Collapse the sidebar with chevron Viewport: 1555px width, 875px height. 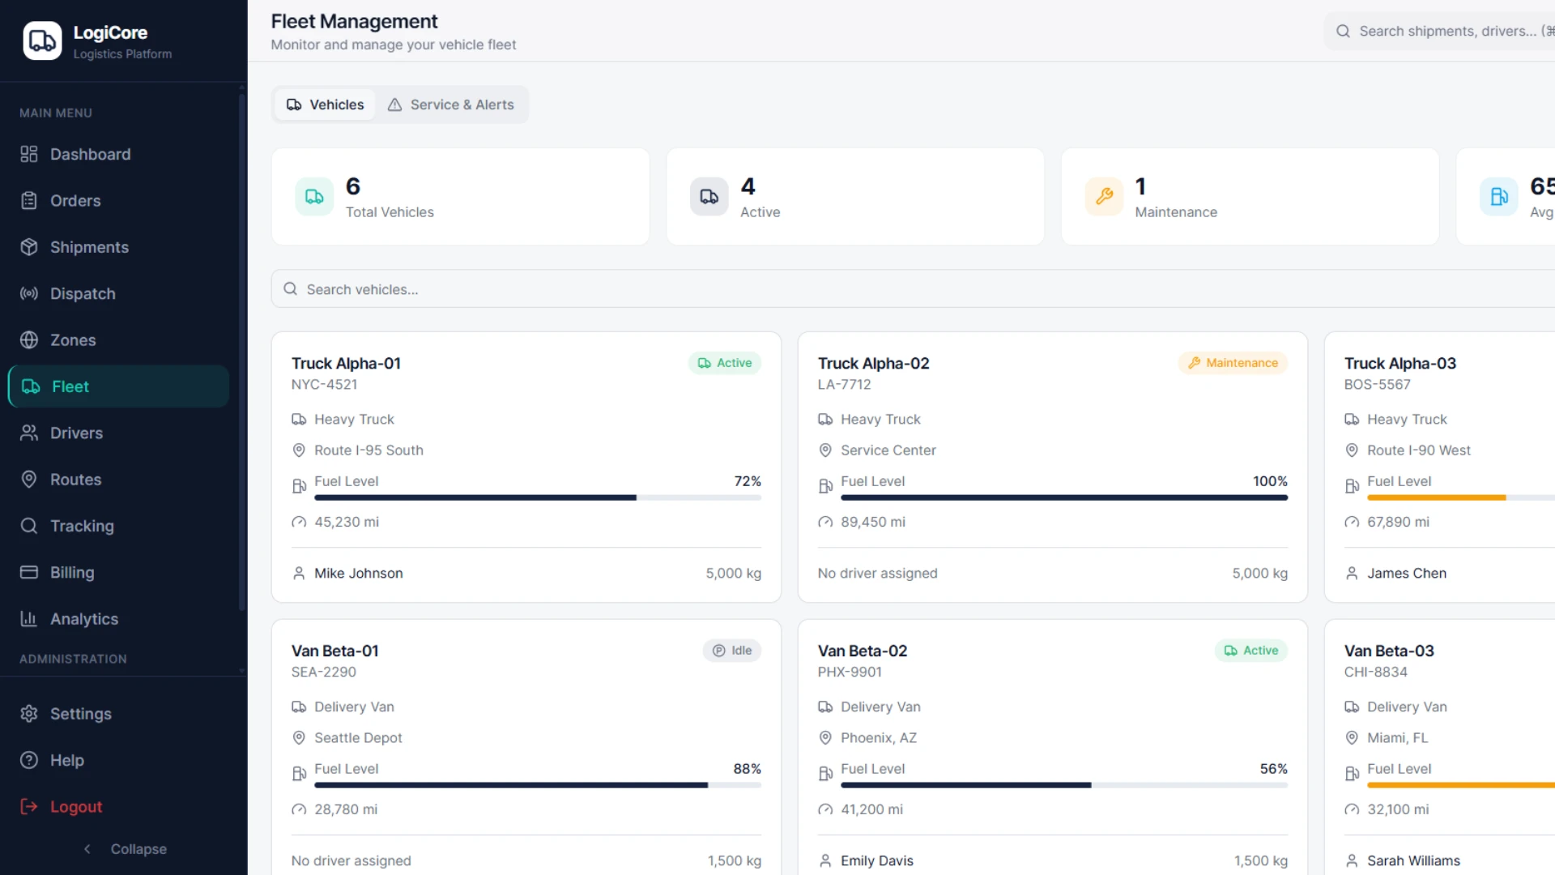87,849
